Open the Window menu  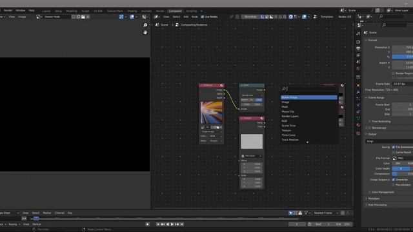coord(20,10)
